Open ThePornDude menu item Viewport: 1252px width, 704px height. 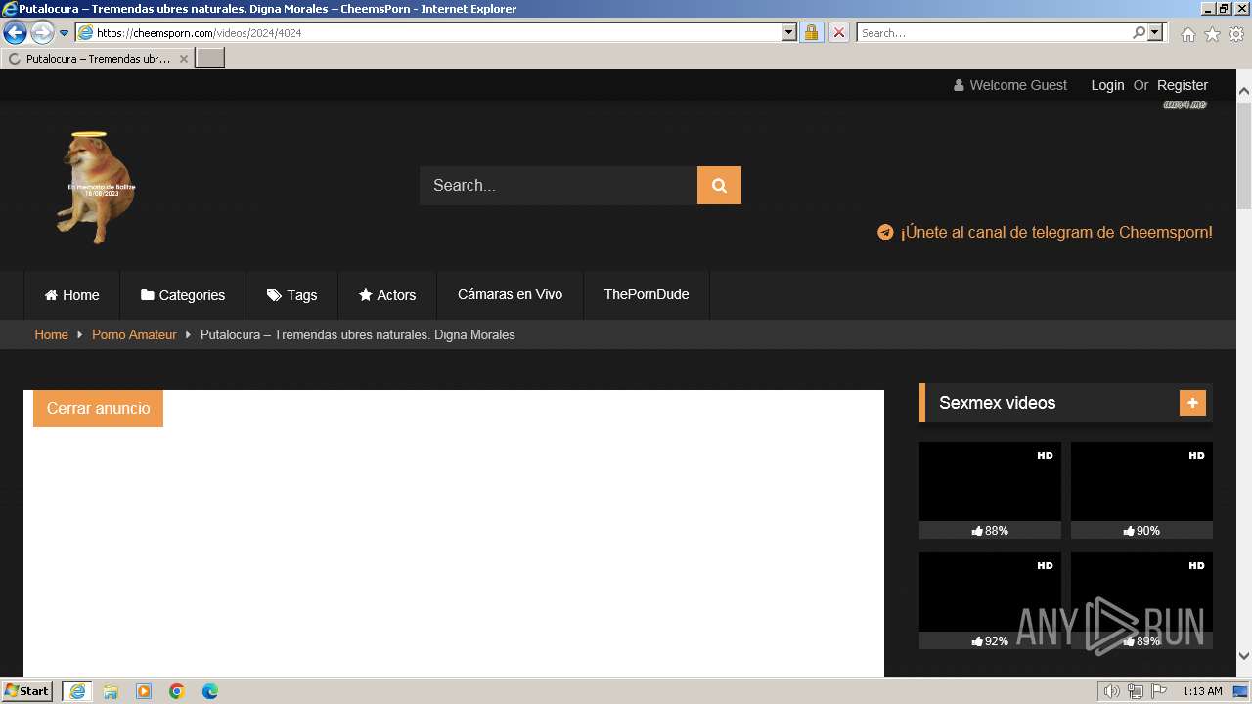[647, 294]
